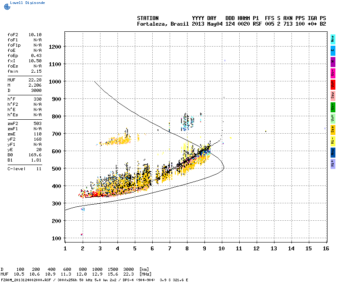This screenshot has width=348, height=283.
Task: Select the B0 value 169.6
Action: point(35,155)
